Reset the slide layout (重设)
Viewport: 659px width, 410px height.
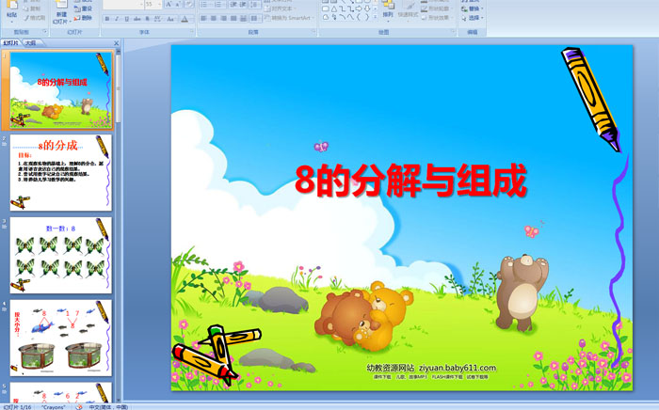(x=83, y=8)
